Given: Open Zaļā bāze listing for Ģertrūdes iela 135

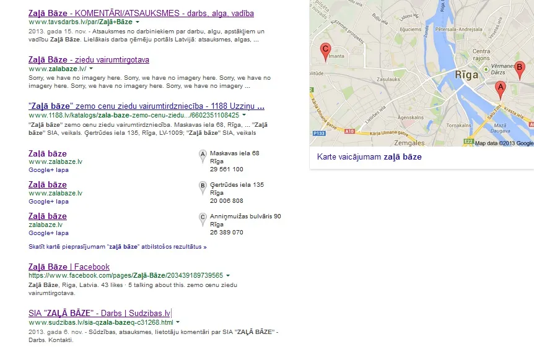Looking at the screenshot, I should pyautogui.click(x=48, y=185).
